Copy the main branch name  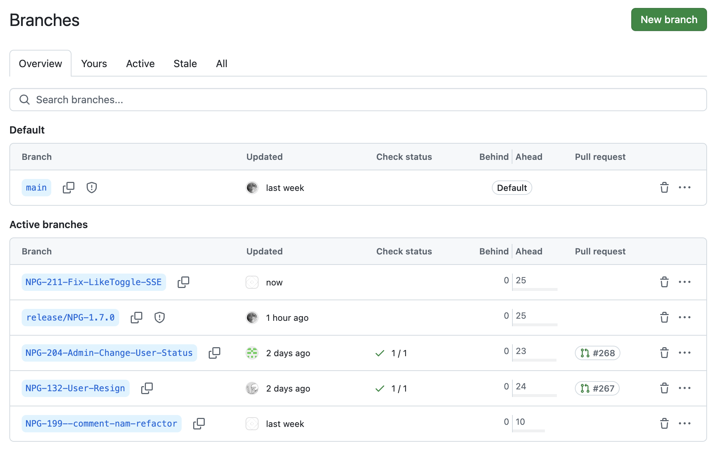click(x=68, y=188)
